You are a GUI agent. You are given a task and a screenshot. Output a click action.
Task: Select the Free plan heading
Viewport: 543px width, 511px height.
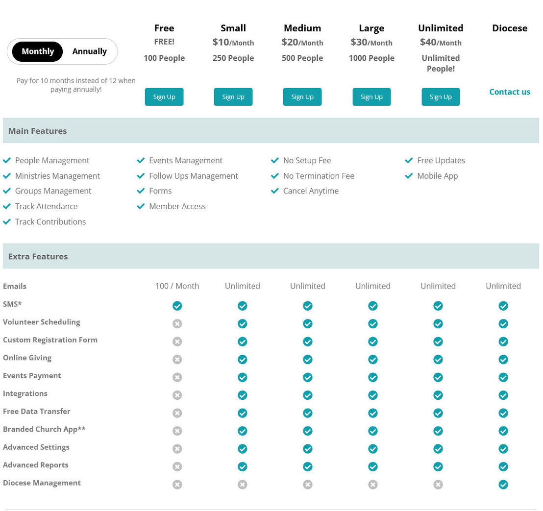tap(164, 28)
